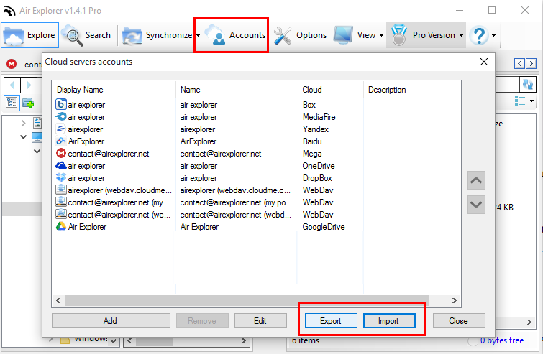Open the Pro Version menu
The width and height of the screenshot is (543, 354).
pyautogui.click(x=426, y=35)
